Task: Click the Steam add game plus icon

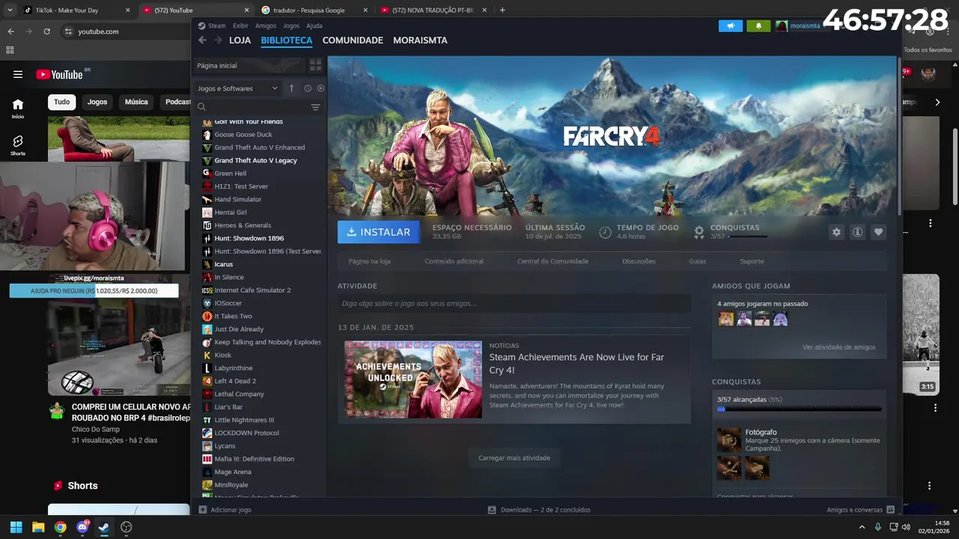Action: pyautogui.click(x=202, y=510)
